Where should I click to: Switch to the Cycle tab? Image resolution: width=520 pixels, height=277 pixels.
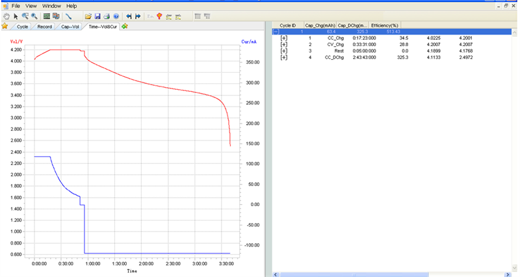[x=22, y=27]
